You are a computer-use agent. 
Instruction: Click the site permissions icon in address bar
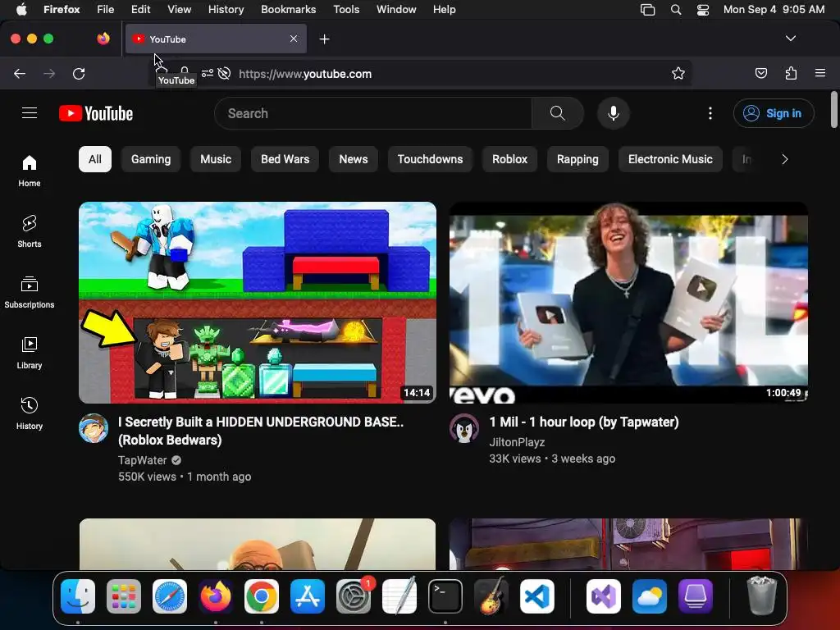point(208,73)
